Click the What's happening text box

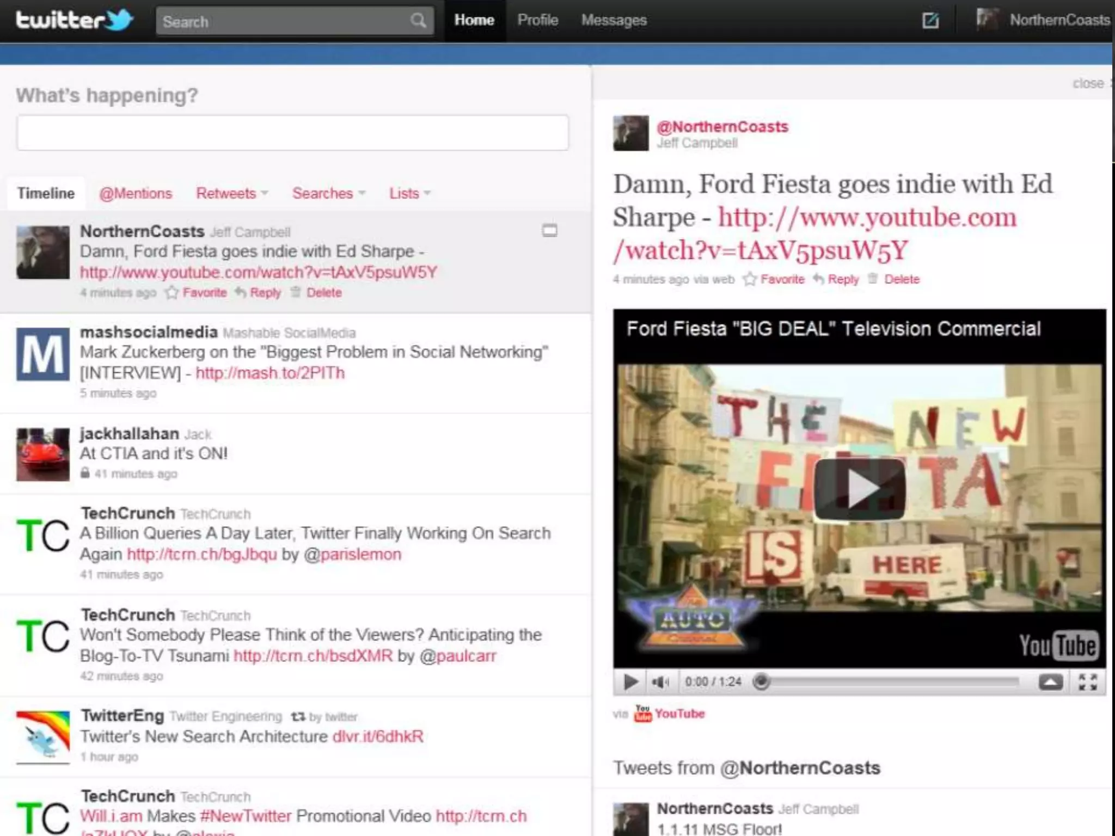(x=292, y=132)
